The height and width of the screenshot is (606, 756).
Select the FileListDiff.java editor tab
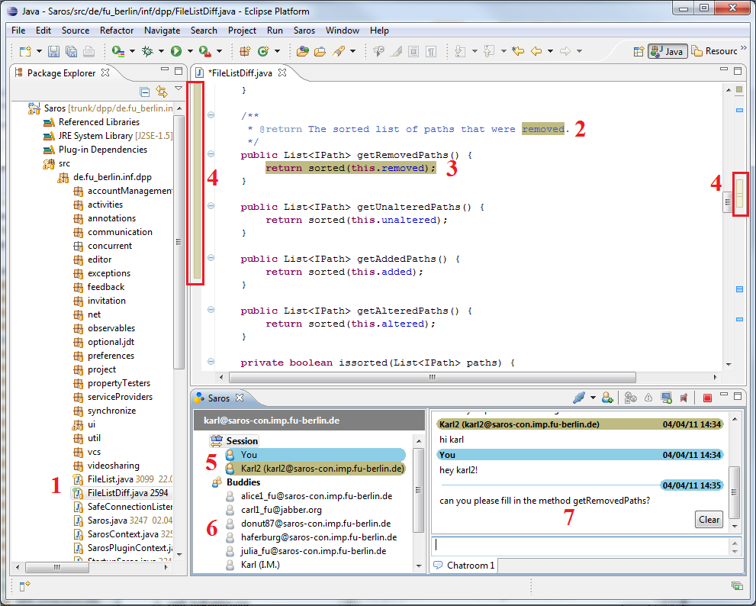pos(240,73)
